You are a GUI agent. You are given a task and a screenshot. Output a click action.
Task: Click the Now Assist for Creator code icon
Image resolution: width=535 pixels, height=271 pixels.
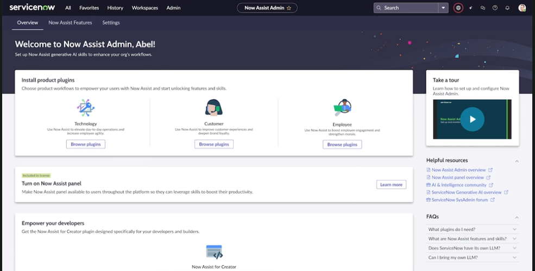pyautogui.click(x=215, y=252)
